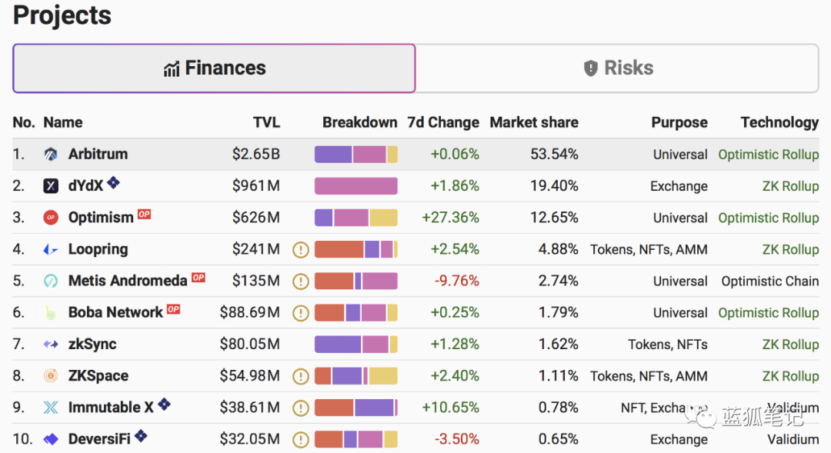831x453 pixels.
Task: Click ZK Rollup link in ZKSpace row
Action: coord(791,375)
